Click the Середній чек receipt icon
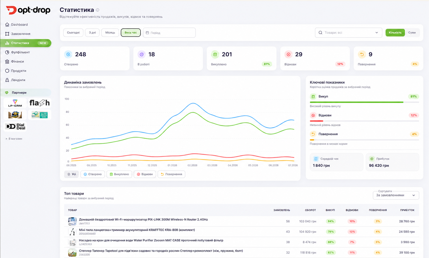 316,159
